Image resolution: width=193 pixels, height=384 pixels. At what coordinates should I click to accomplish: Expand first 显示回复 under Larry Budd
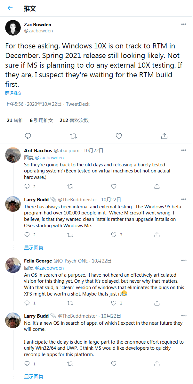click(34, 247)
